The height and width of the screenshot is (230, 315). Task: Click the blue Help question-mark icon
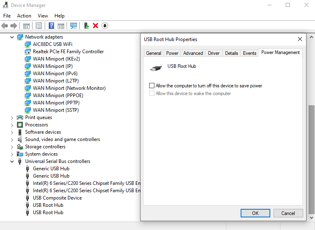pos(52,26)
